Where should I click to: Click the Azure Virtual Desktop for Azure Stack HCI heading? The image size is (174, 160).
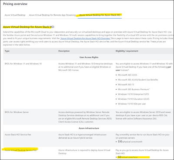click(29, 27)
